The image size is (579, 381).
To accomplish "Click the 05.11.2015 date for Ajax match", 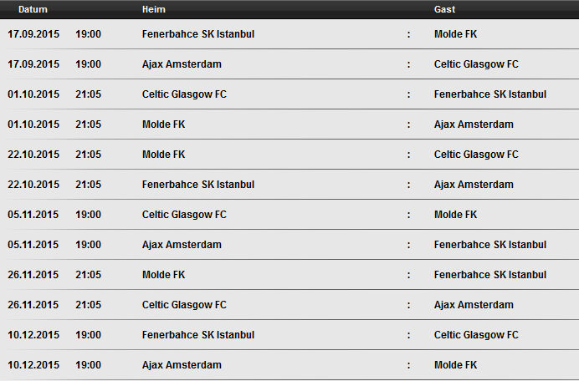I will (33, 245).
